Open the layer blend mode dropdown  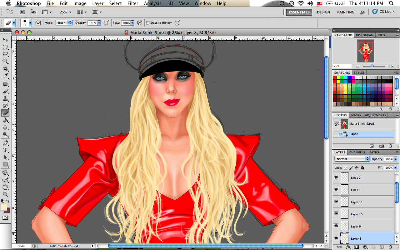click(x=352, y=159)
